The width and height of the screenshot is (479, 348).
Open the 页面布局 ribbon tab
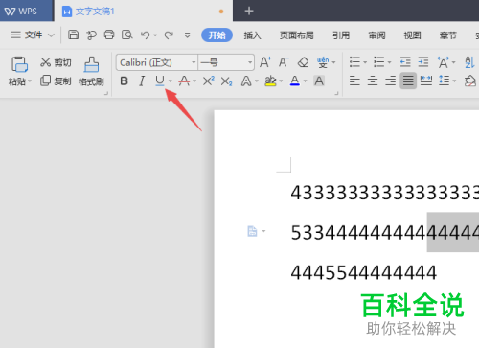coord(297,35)
